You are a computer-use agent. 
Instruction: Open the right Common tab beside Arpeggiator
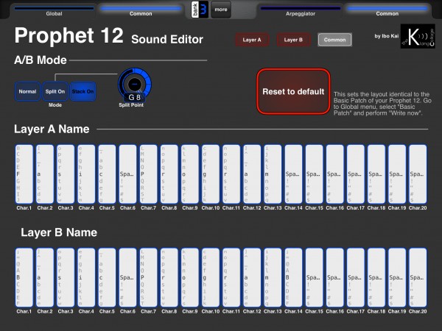(387, 11)
